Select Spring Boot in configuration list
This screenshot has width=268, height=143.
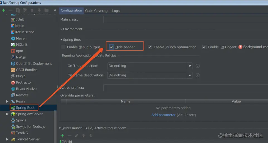(x=25, y=108)
